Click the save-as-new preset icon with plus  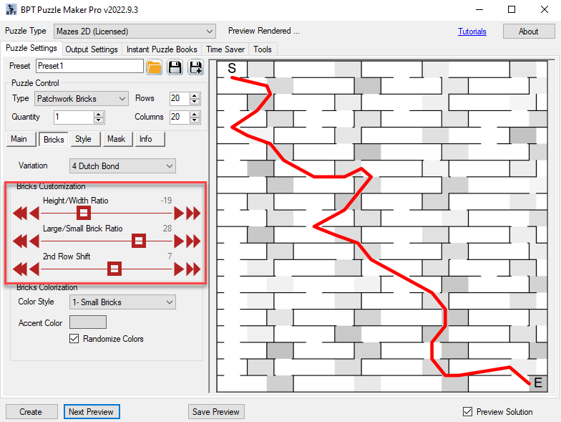point(195,67)
